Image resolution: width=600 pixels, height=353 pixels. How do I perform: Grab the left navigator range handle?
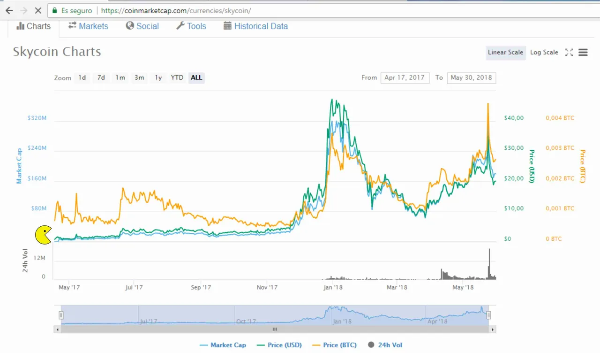pos(61,315)
